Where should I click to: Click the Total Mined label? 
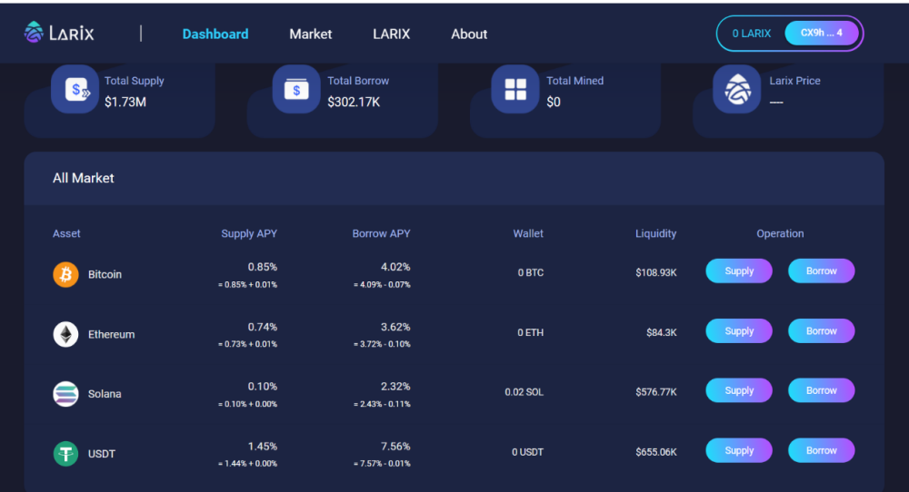pyautogui.click(x=574, y=81)
